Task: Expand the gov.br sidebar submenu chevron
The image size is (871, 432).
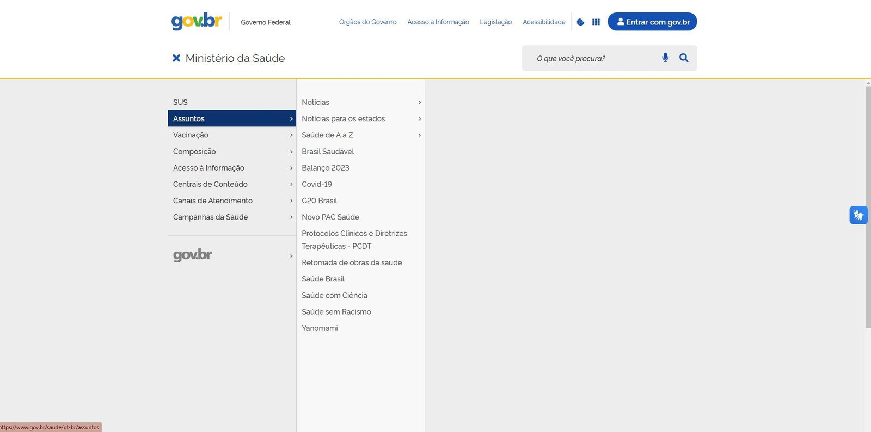Action: [x=291, y=255]
